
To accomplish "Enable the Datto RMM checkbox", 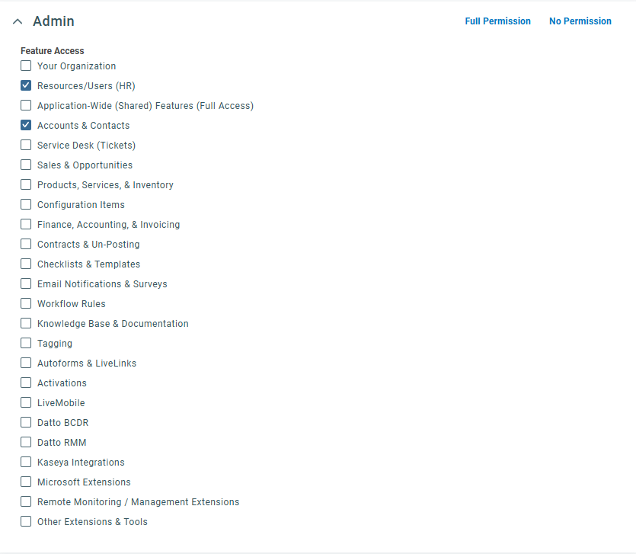I will (x=26, y=442).
